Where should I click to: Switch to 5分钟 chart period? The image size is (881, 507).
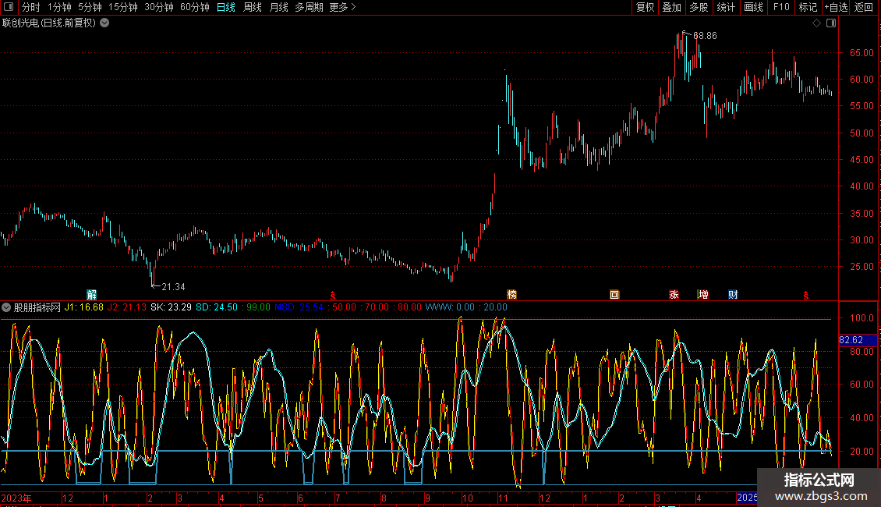point(90,7)
